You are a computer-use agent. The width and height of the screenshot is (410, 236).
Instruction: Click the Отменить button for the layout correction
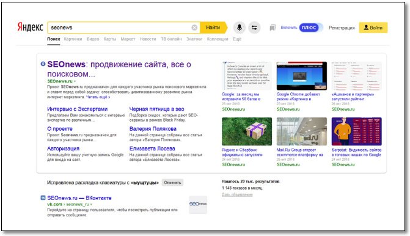coord(172,182)
